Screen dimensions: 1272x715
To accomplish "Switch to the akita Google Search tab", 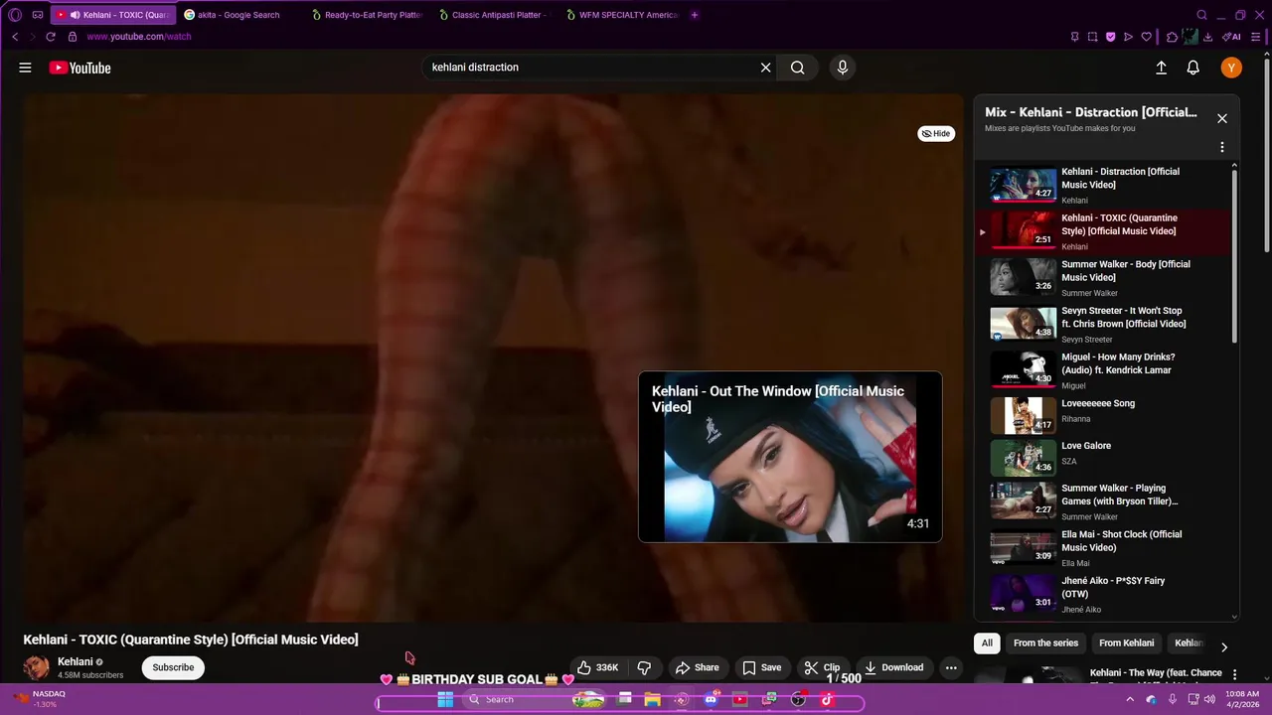I will coord(238,15).
